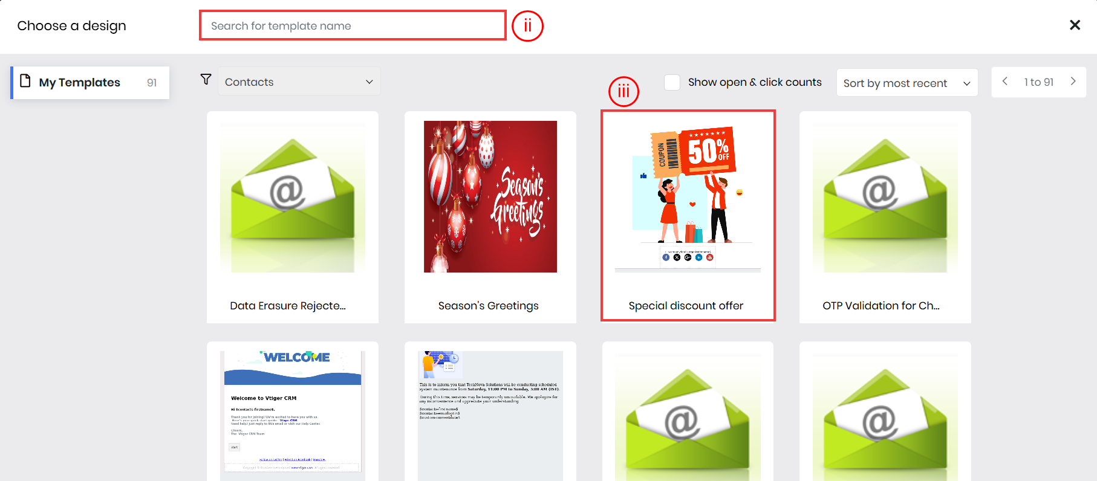
Task: Click the My Templates document icon
Action: 25,81
